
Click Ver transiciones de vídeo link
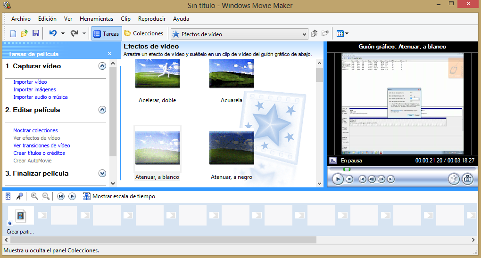point(41,145)
